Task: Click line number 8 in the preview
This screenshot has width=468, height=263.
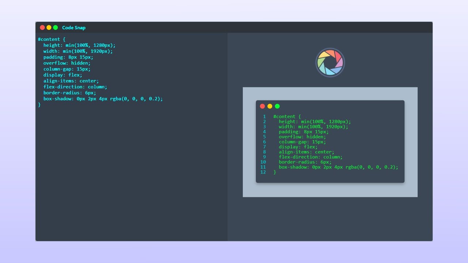Action: coord(264,152)
